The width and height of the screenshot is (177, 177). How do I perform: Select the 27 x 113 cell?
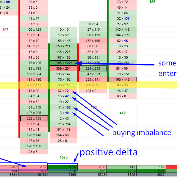point(93,29)
